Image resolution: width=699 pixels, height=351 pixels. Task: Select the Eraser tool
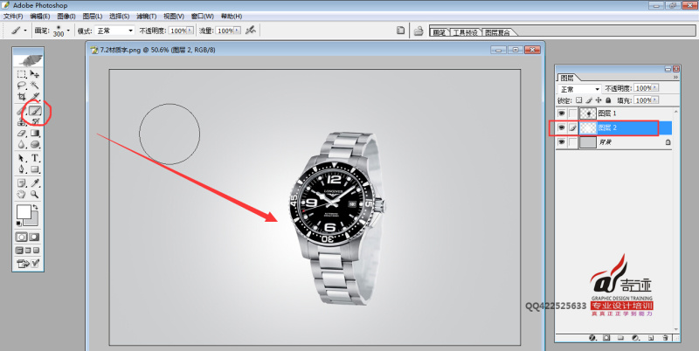[x=21, y=133]
